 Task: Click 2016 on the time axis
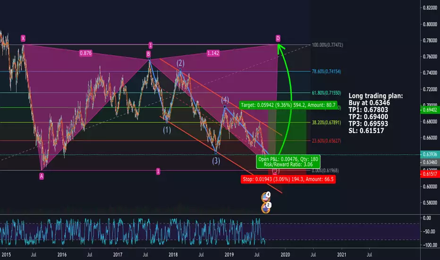click(x=62, y=255)
